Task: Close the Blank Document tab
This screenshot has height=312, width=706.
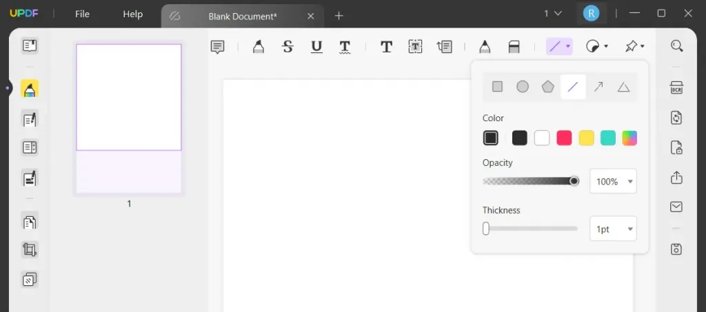Action: (311, 16)
